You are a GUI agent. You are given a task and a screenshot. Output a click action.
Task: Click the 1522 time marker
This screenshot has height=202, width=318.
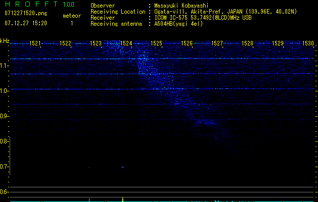point(66,43)
